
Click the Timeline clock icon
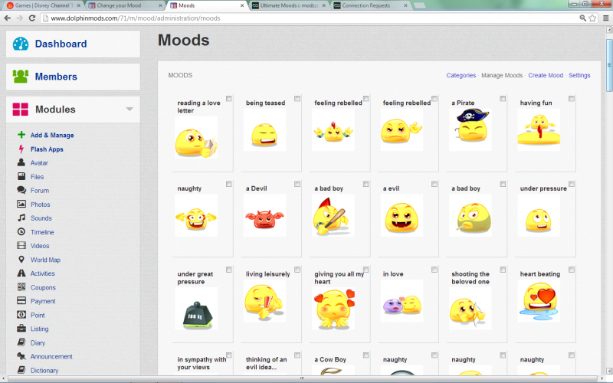[21, 231]
